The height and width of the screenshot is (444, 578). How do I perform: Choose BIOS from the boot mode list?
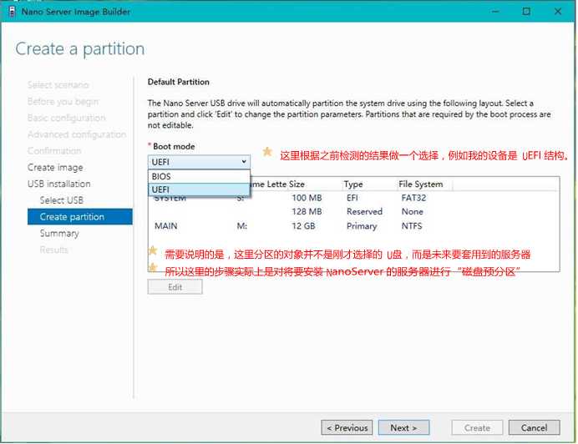[x=199, y=176]
